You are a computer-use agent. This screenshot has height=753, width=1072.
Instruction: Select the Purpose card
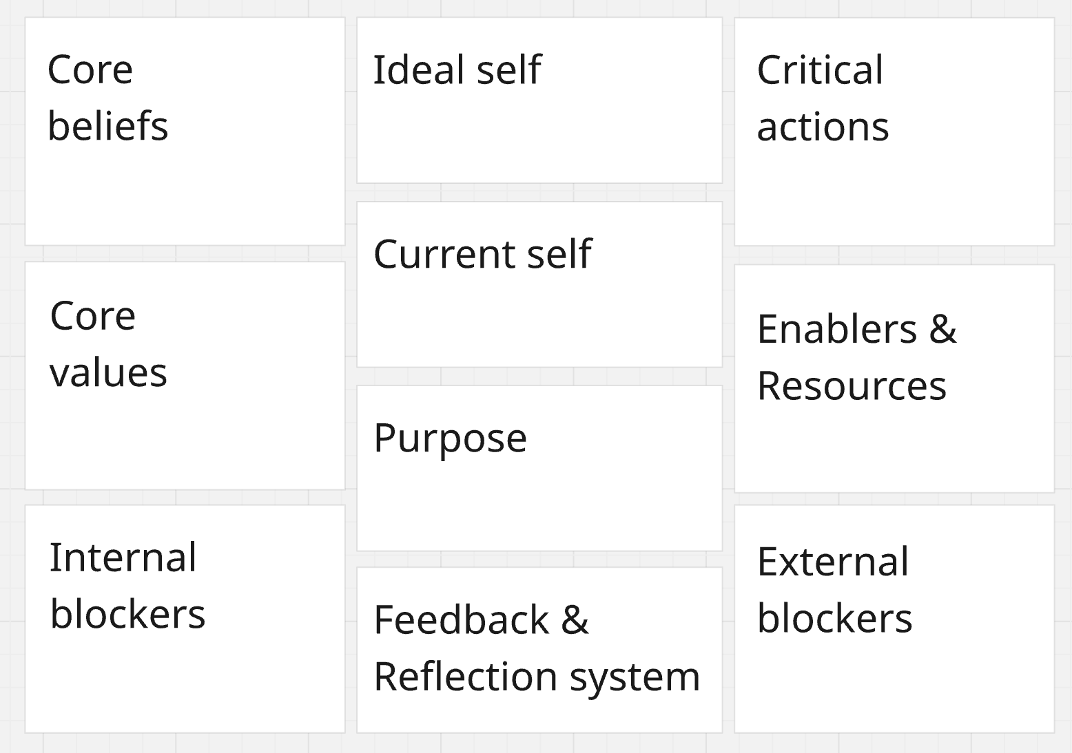[x=539, y=468]
